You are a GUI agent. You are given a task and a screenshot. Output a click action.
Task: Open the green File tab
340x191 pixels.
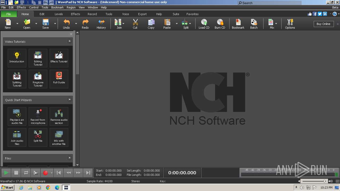[8, 14]
